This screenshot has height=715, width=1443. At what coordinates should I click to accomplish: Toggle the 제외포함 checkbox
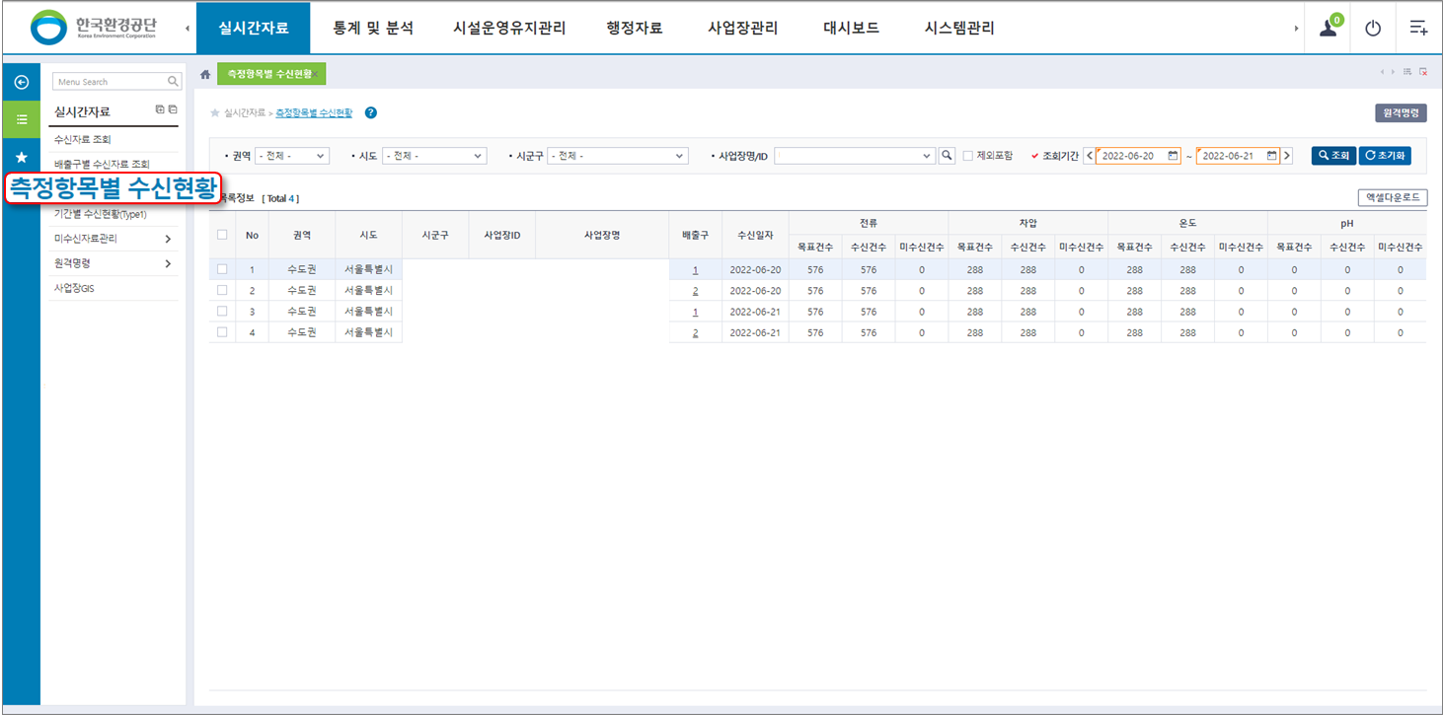click(x=968, y=156)
